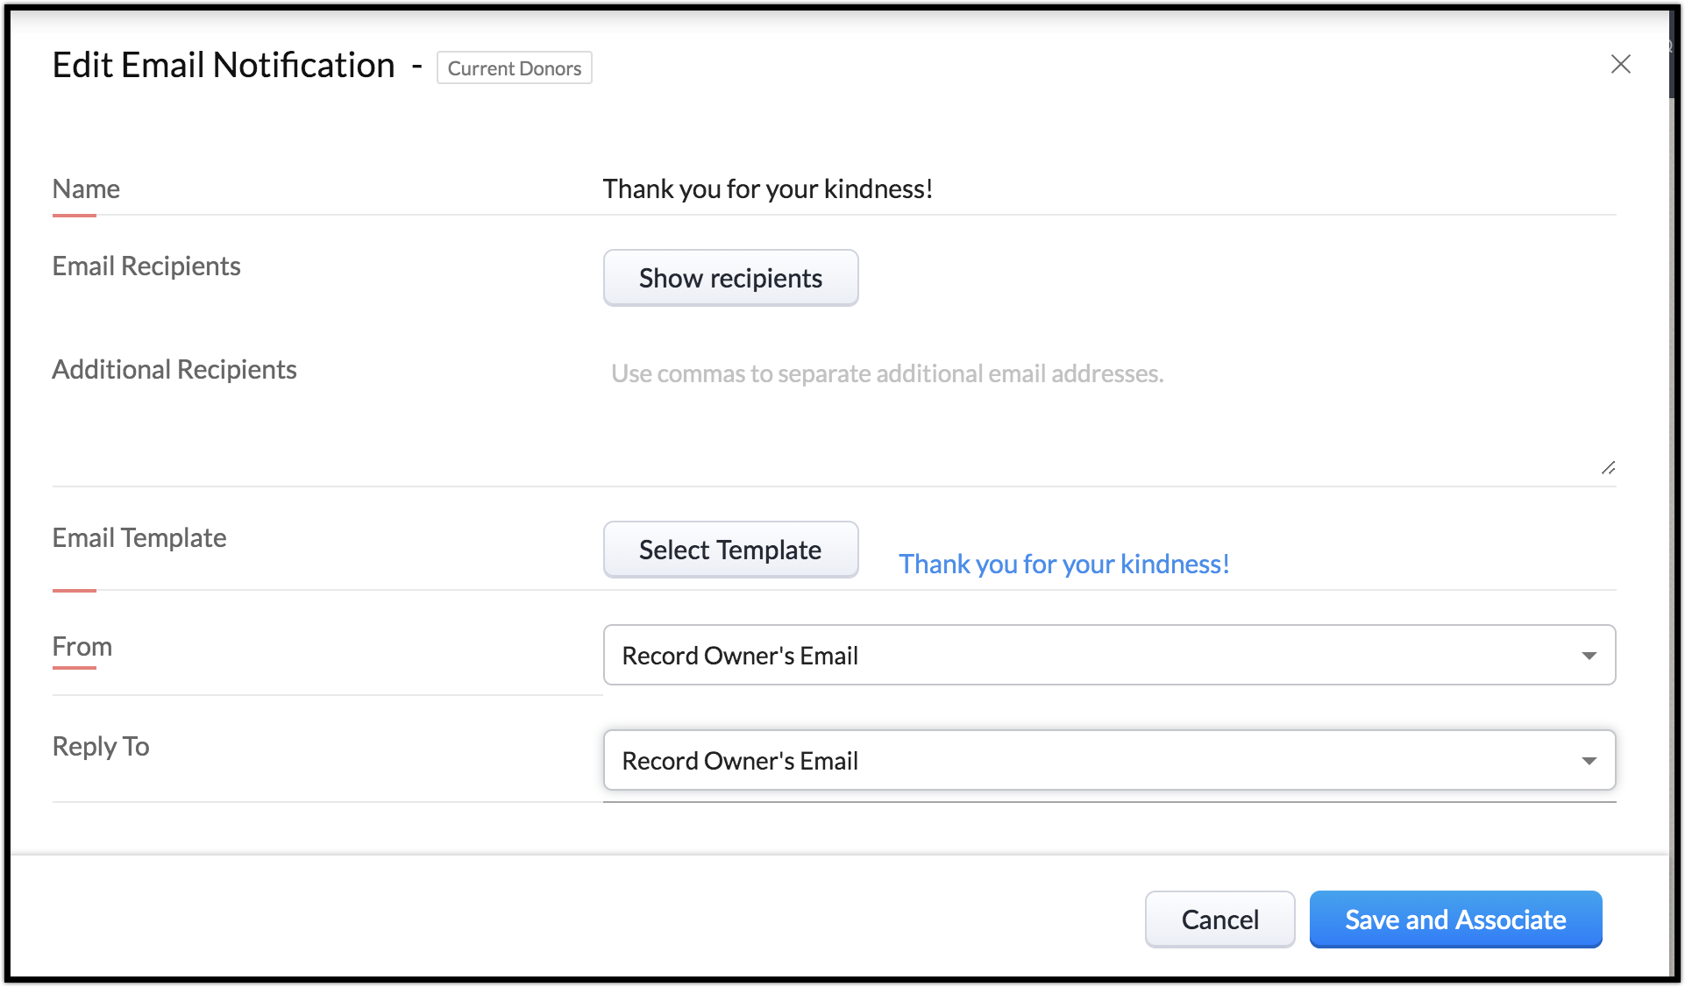Open the 'Thank you for your kindness!' template link

click(1063, 565)
